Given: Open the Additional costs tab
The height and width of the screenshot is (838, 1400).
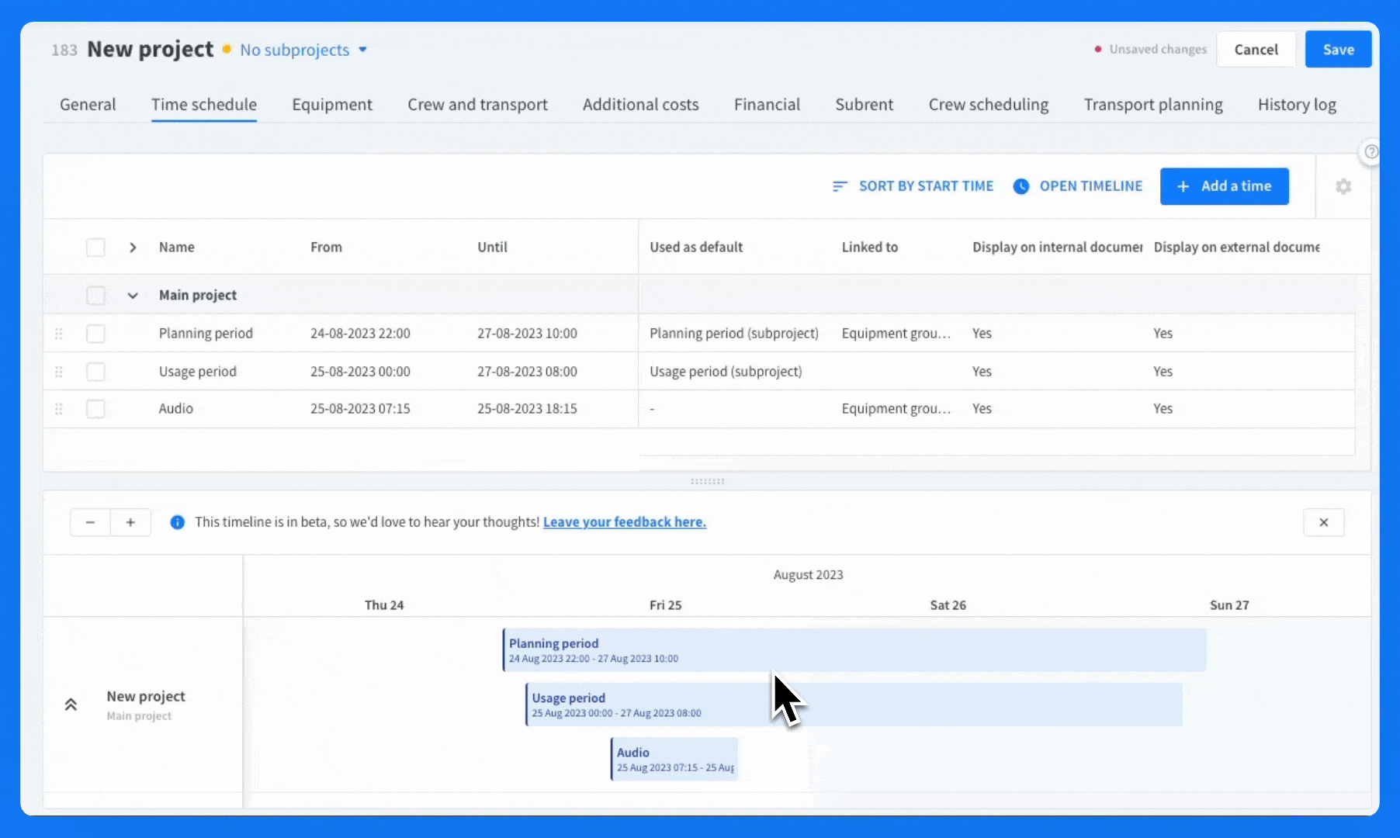Looking at the screenshot, I should click(641, 105).
